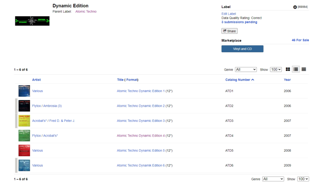
Task: Open the Dynamic Edition label logo image
Action: pos(32,21)
